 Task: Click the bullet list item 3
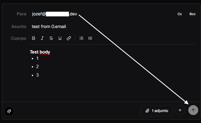tap(37, 75)
